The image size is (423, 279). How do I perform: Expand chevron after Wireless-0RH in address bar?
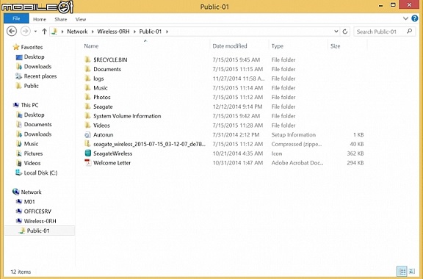click(x=134, y=32)
